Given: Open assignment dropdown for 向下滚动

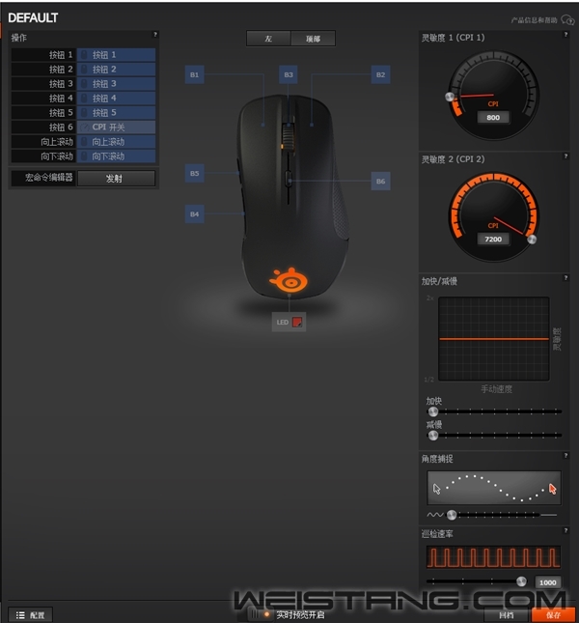Looking at the screenshot, I should tap(116, 156).
